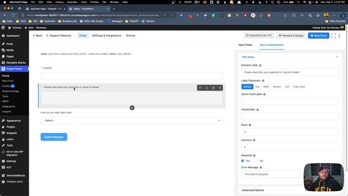Viewport: 348px width, 196px height.
Task: Open the History menu in menu bar
Action: click(x=59, y=2)
